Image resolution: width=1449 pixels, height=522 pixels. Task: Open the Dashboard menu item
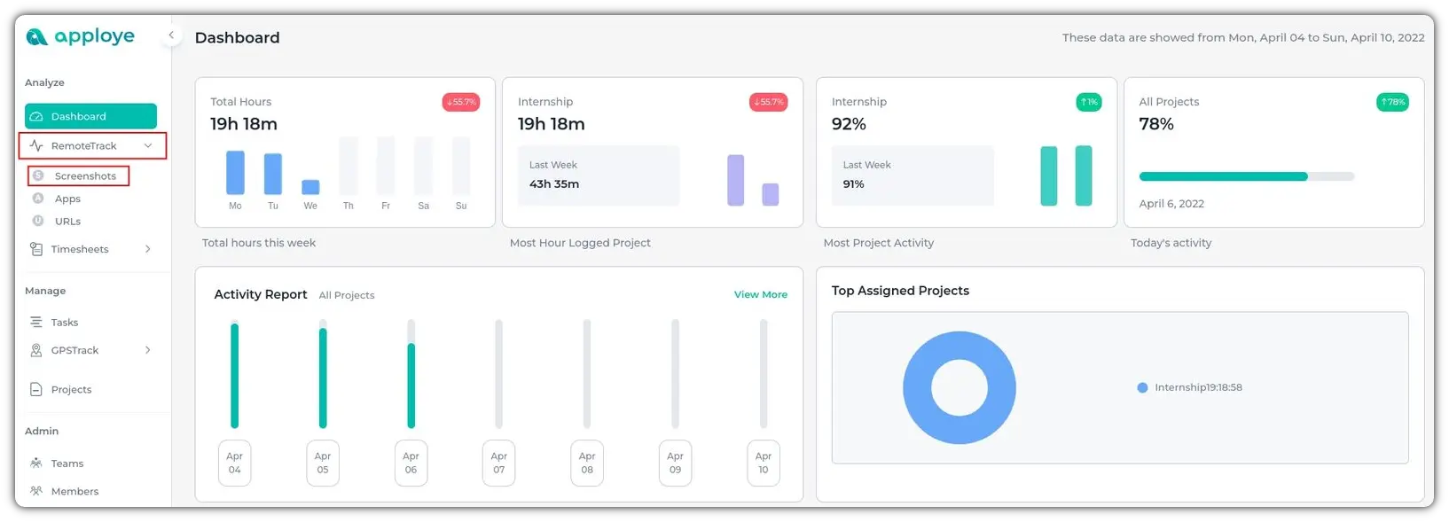tap(90, 116)
